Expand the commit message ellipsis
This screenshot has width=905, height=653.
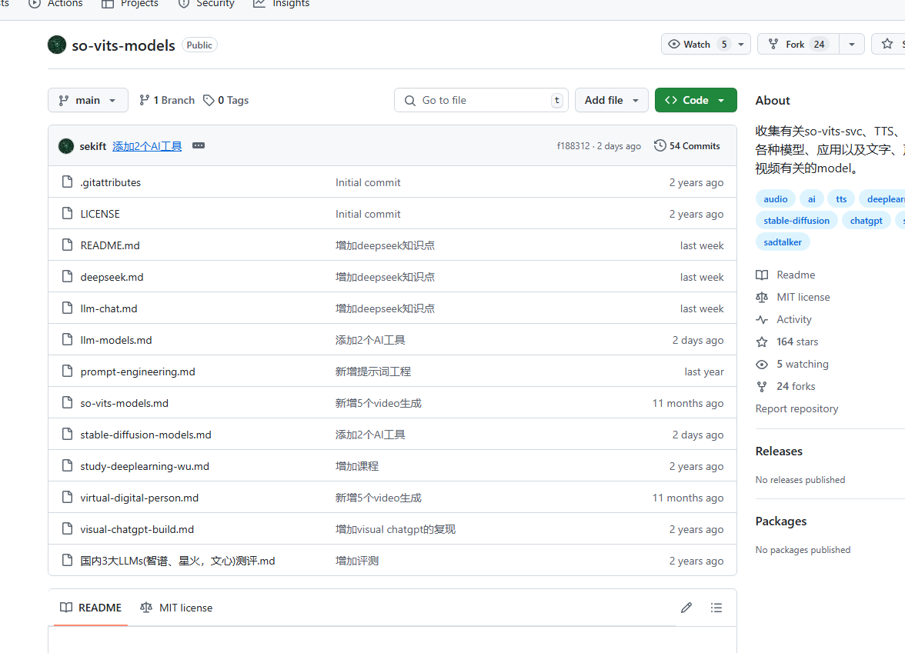(x=199, y=146)
